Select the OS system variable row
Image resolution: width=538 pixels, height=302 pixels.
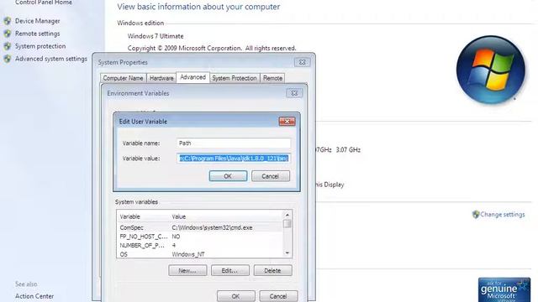click(200, 254)
